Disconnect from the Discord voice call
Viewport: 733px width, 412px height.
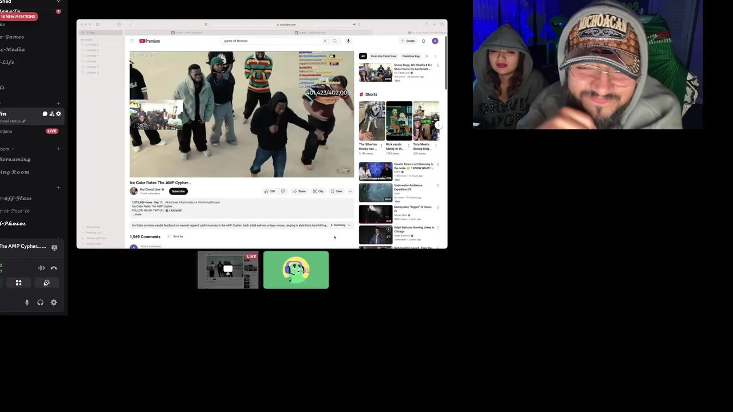(54, 268)
